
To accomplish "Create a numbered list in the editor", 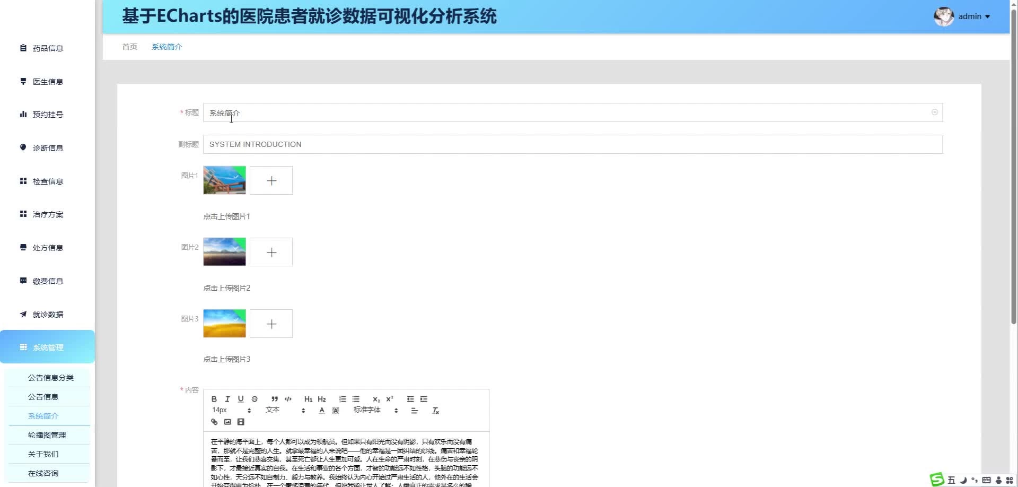I will pyautogui.click(x=343, y=399).
